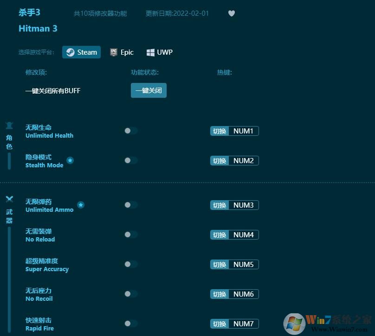Click 切换 next to Rapid Fire's NUM7 hotkey
Image resolution: width=375 pixels, height=336 pixels.
pos(219,323)
